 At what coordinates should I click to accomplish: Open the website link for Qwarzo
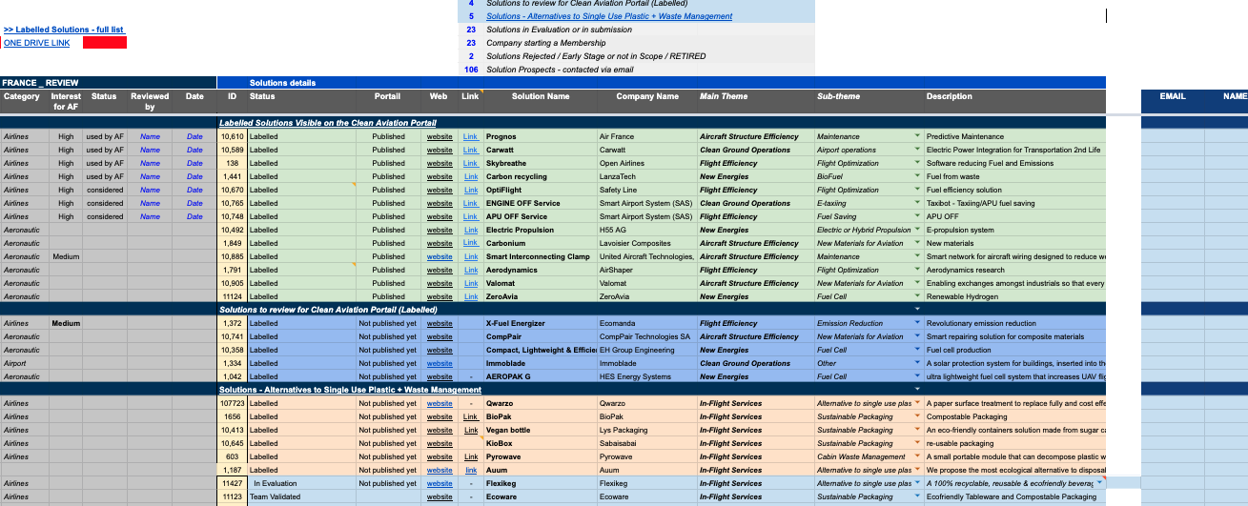440,403
